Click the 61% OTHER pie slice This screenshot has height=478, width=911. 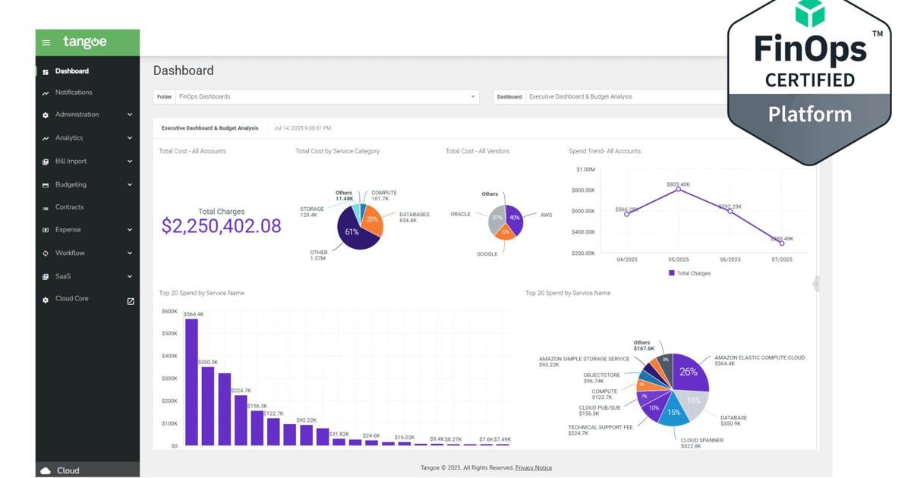(351, 234)
